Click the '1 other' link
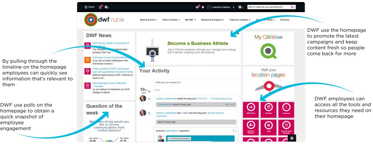The image size is (373, 144). [185, 113]
